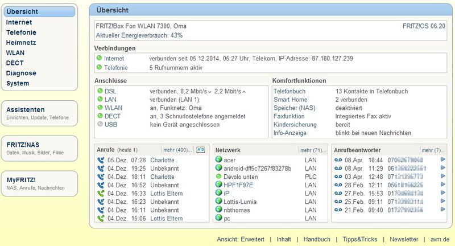The width and height of the screenshot is (455, 246).
Task: Open the Newsletter footer link
Action: coord(404,239)
